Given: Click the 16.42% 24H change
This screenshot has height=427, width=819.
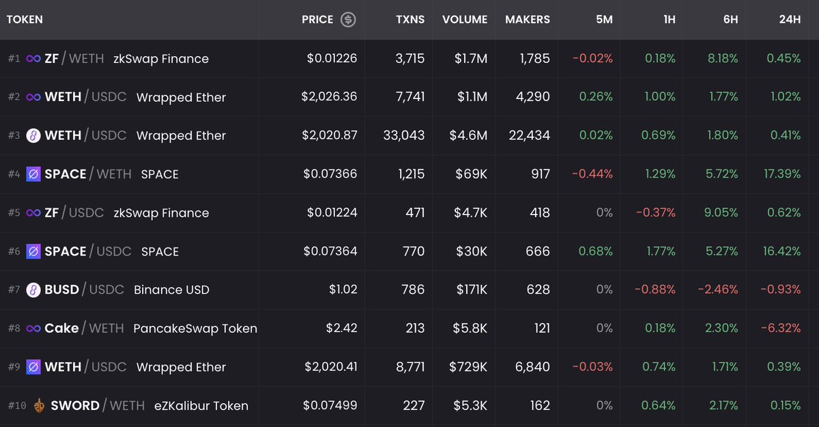Looking at the screenshot, I should pos(782,251).
